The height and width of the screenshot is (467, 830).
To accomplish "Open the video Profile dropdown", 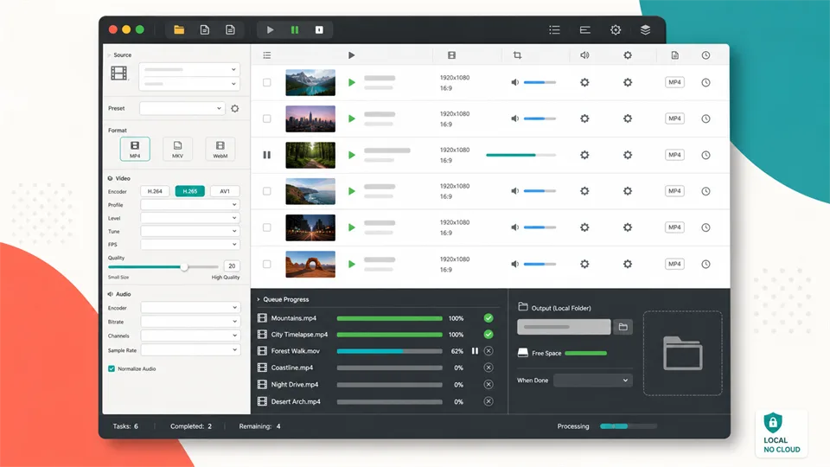I will pyautogui.click(x=190, y=204).
